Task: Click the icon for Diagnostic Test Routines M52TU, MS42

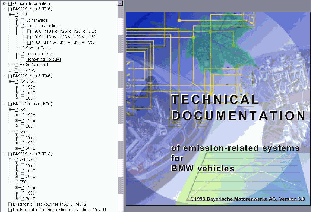Action: [x=10, y=204]
